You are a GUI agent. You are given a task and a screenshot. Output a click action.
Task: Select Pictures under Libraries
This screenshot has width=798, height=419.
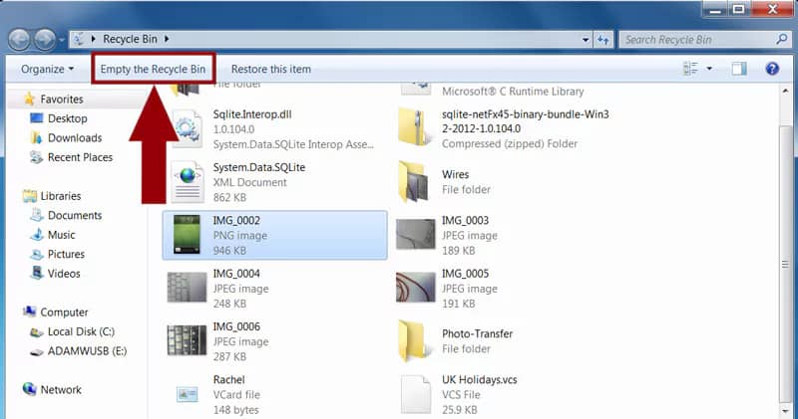66,254
